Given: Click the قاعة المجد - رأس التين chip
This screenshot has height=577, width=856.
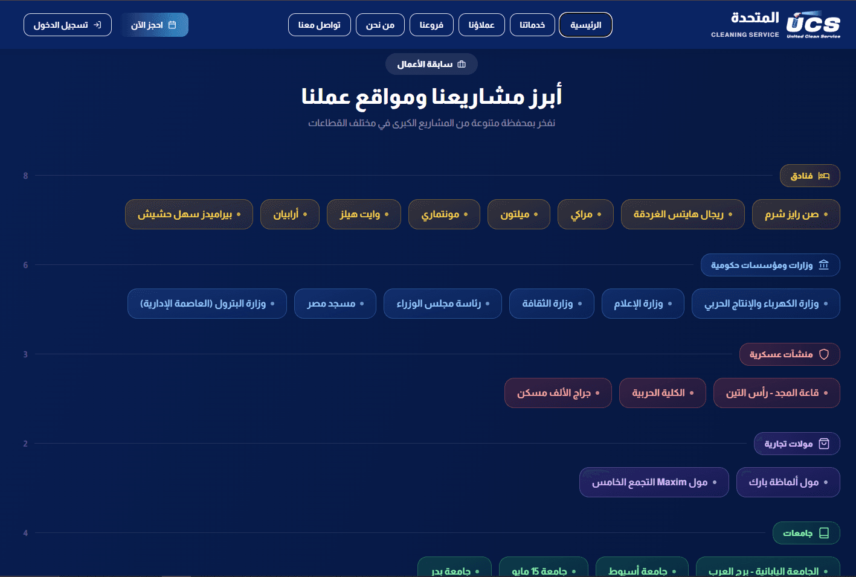Looking at the screenshot, I should (x=777, y=393).
